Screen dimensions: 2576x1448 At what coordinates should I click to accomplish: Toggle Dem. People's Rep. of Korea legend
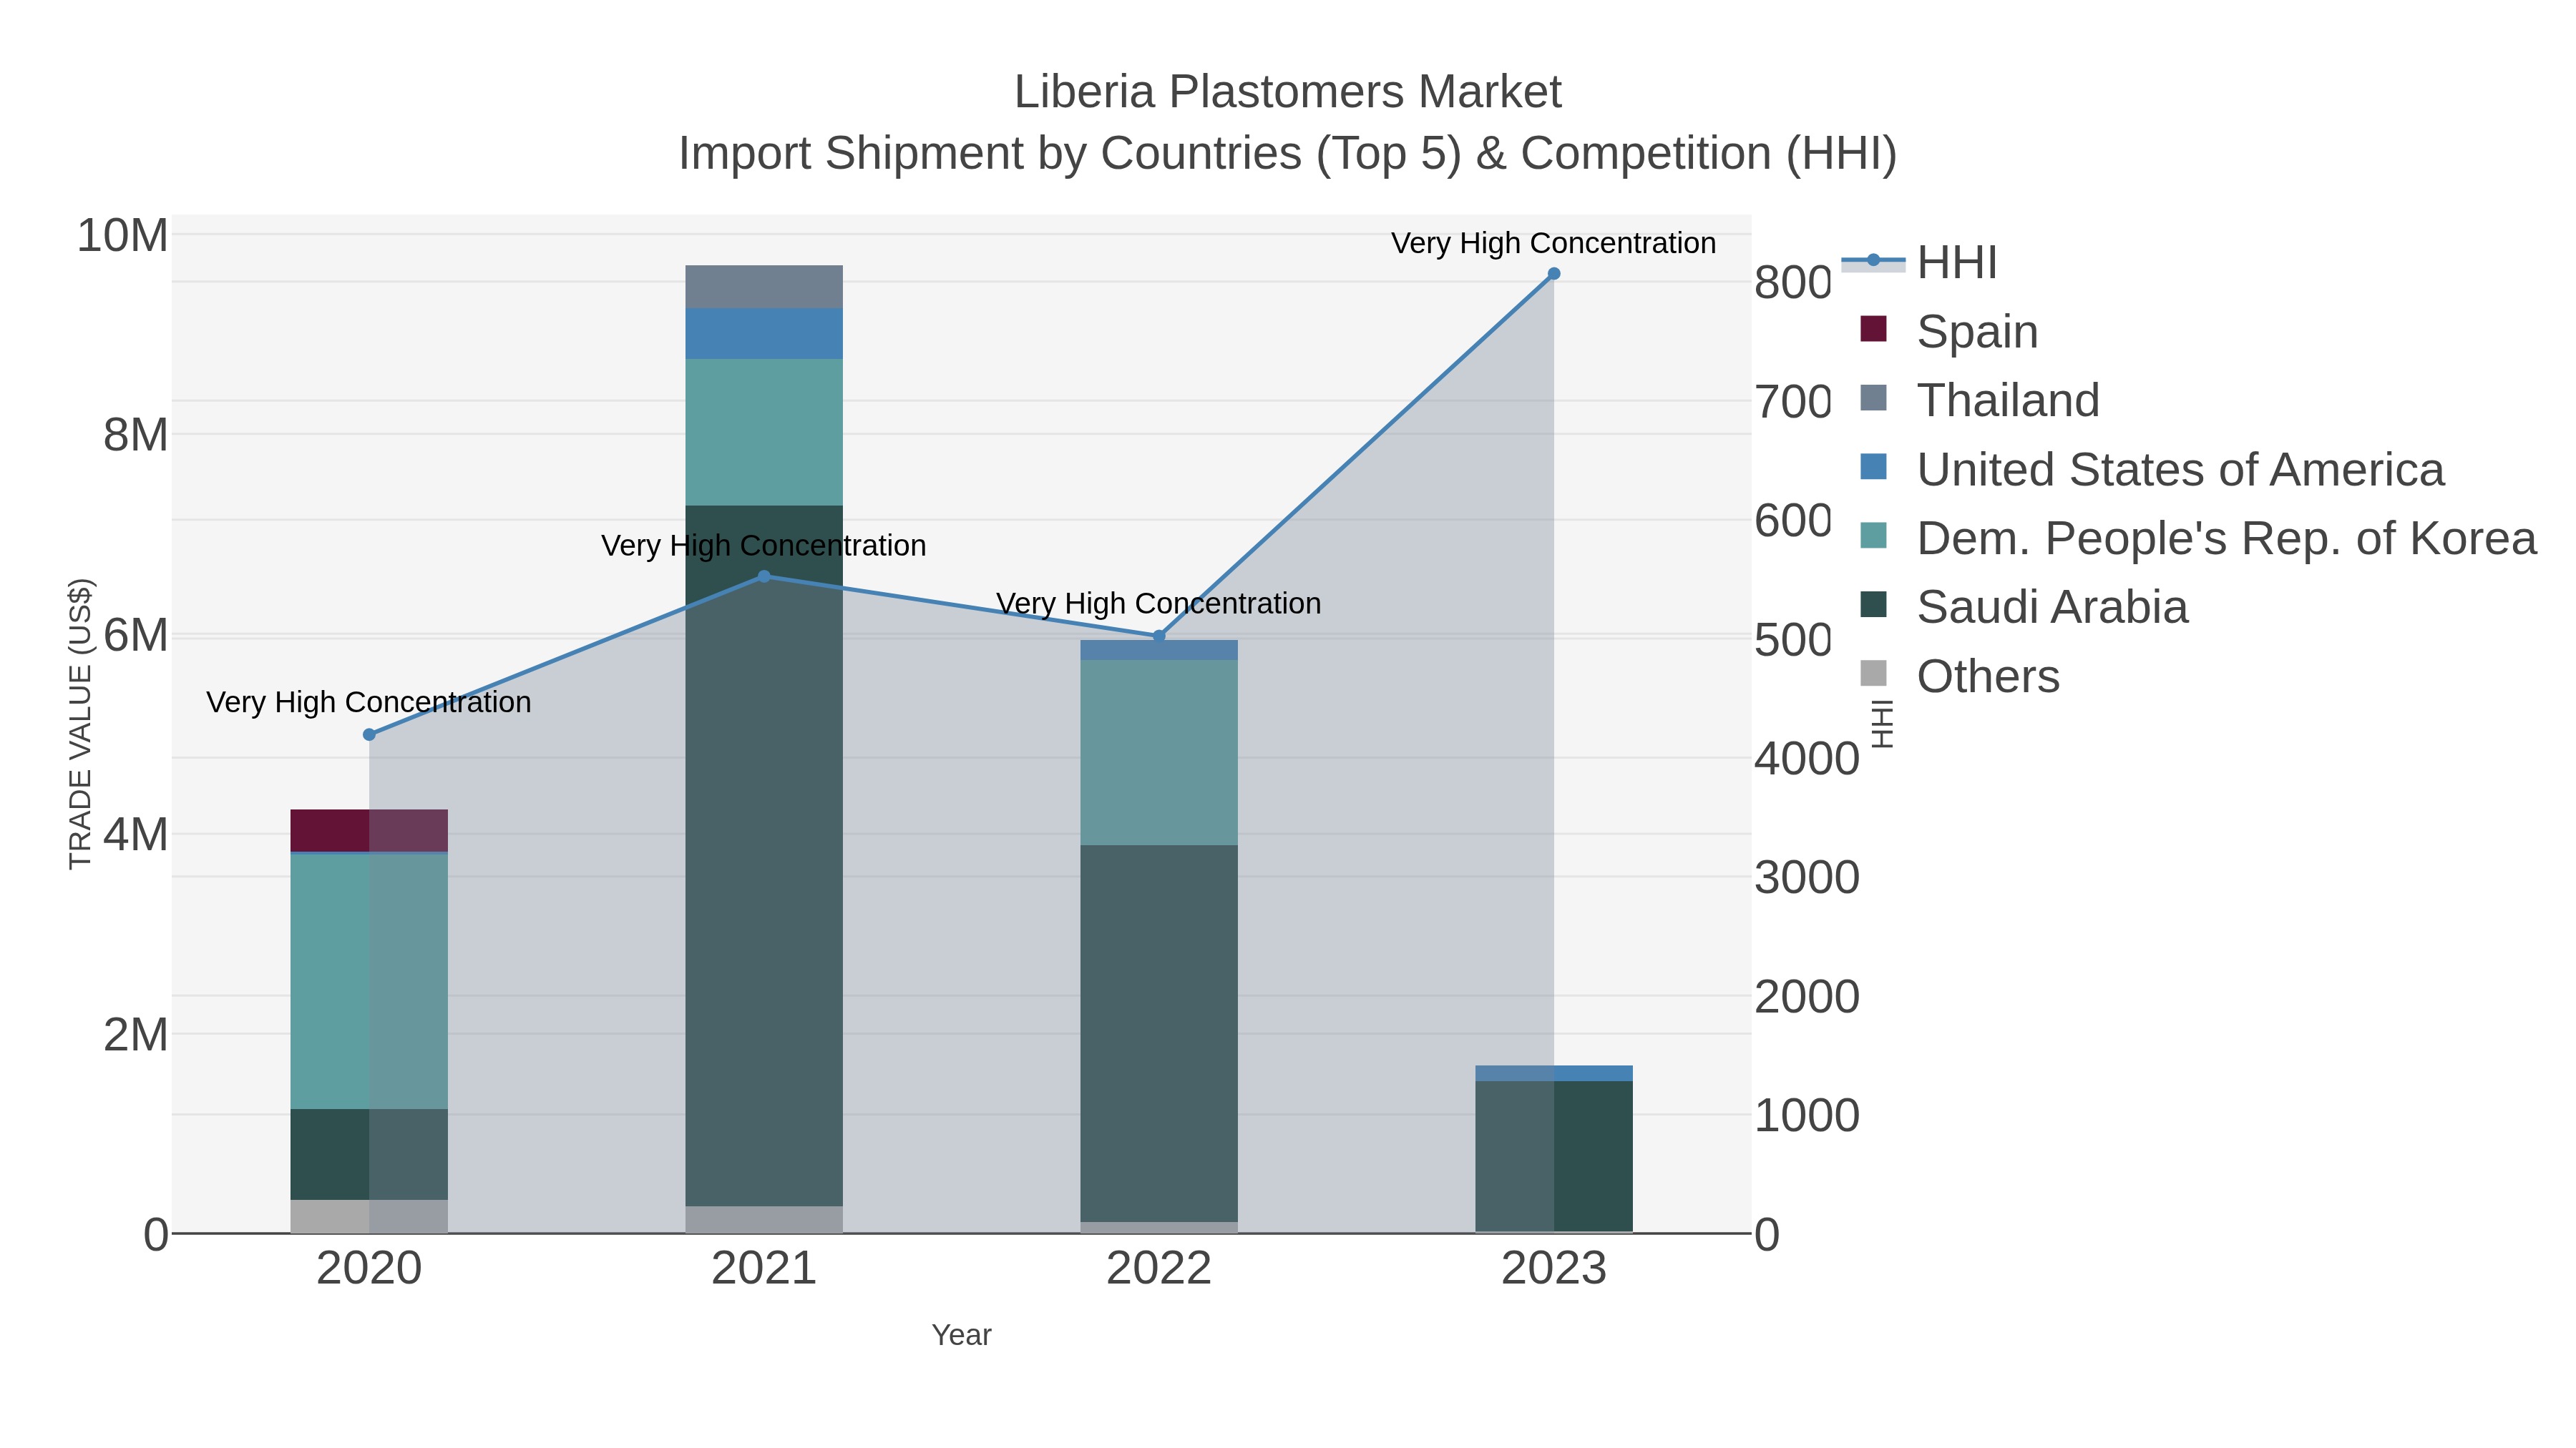2198,538
